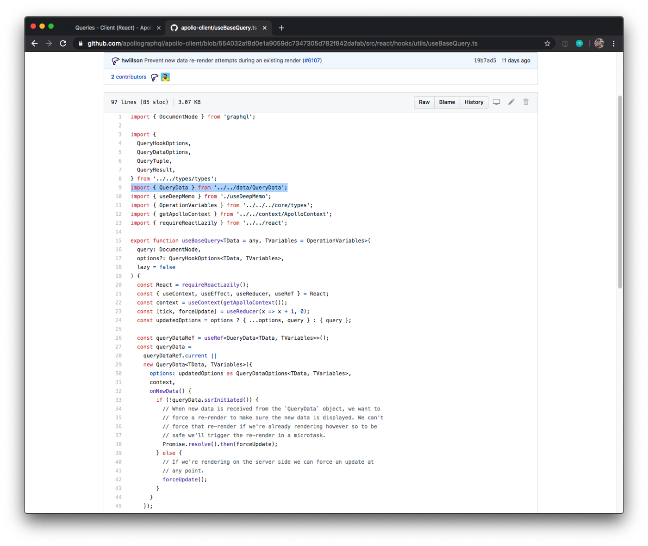Open Chrome's three-dot menu
648x546 pixels.
pos(614,43)
